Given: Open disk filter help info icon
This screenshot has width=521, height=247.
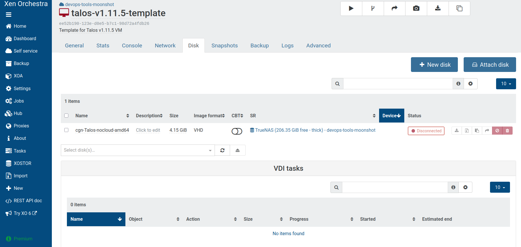Looking at the screenshot, I should pyautogui.click(x=458, y=84).
